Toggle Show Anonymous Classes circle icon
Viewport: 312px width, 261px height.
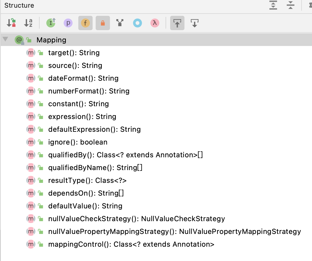coord(138,23)
